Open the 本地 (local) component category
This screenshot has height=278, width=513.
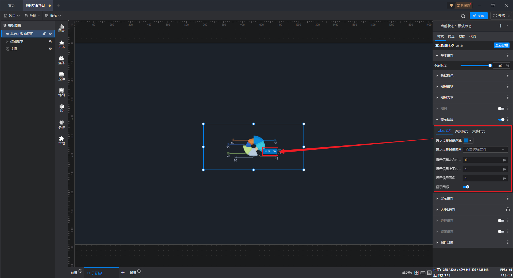(61, 140)
